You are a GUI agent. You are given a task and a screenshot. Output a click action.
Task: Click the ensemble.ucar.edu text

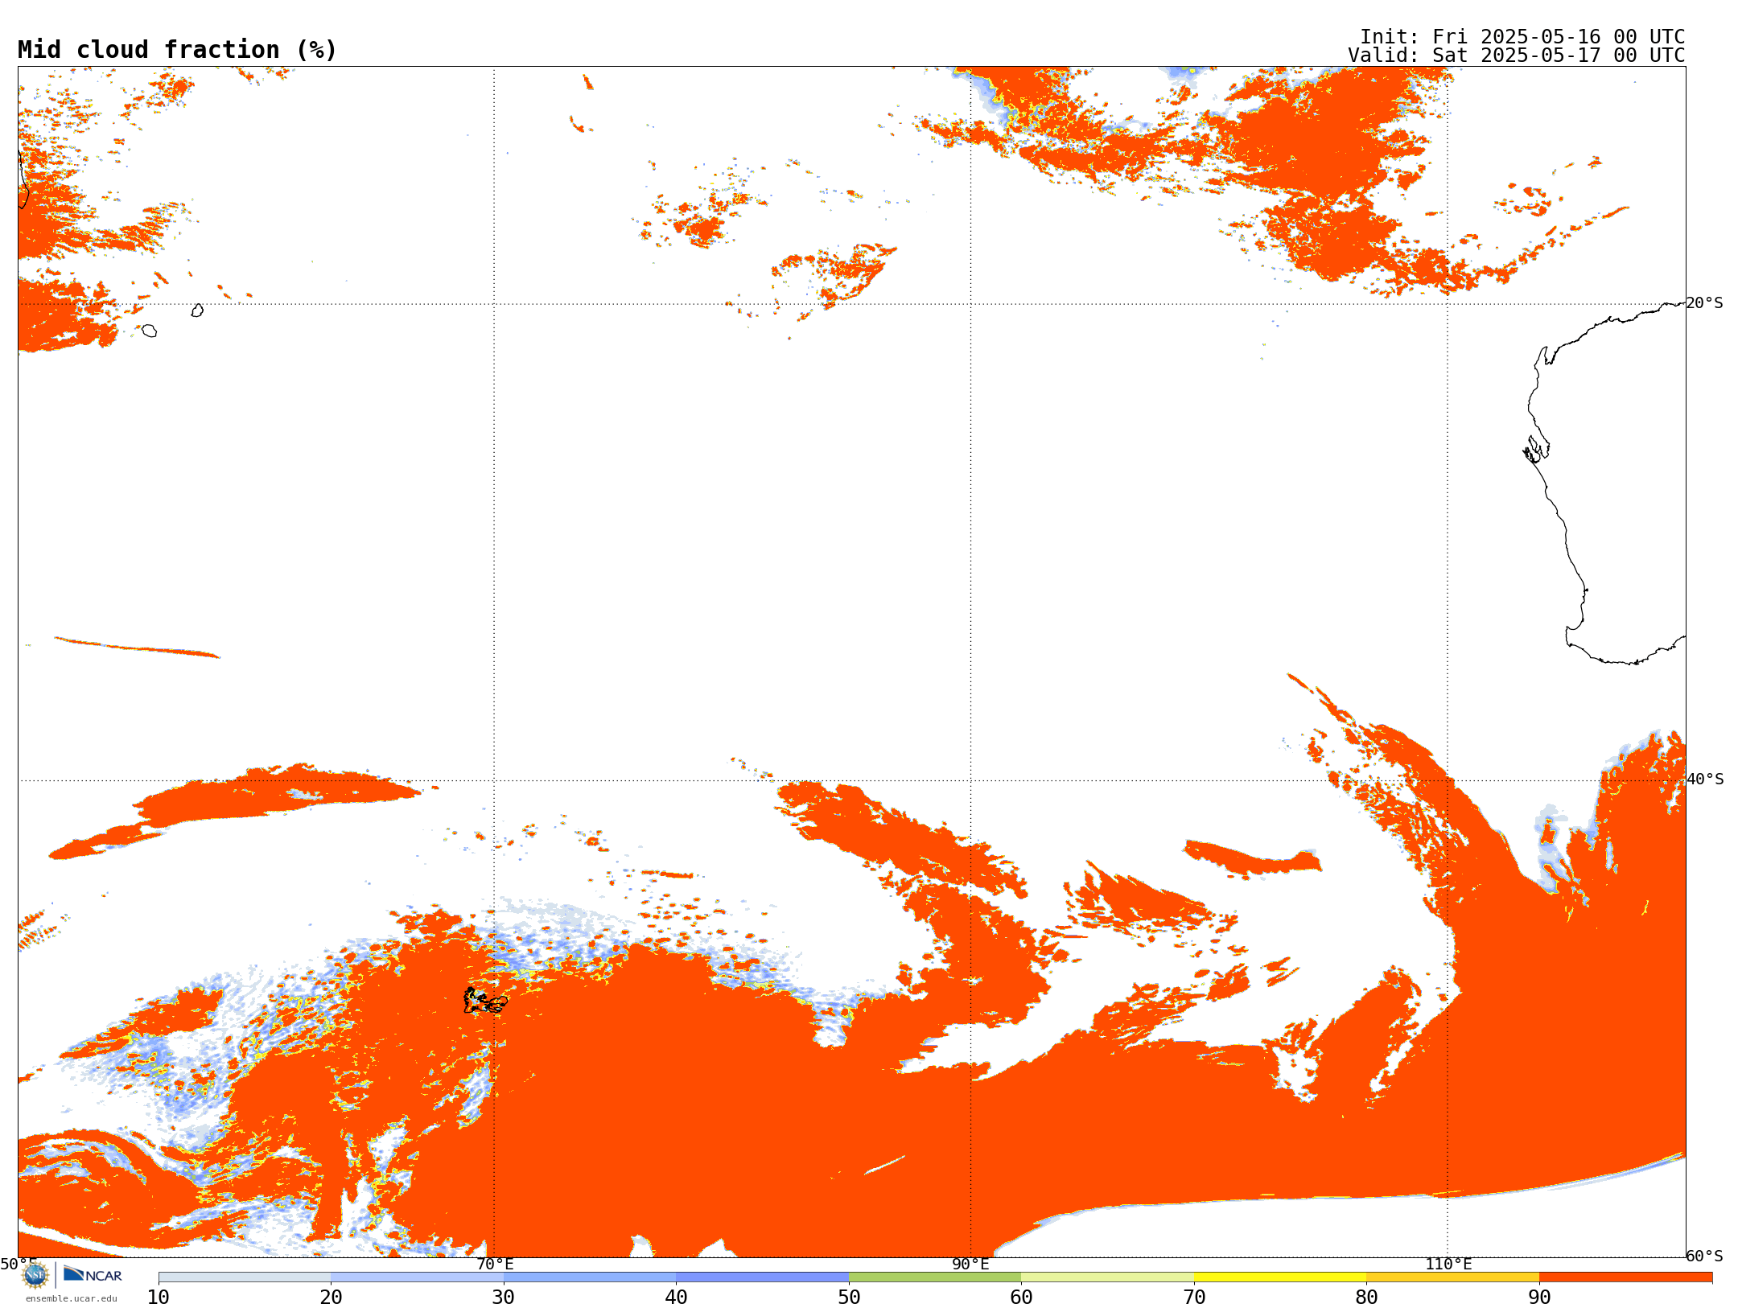tap(71, 1298)
